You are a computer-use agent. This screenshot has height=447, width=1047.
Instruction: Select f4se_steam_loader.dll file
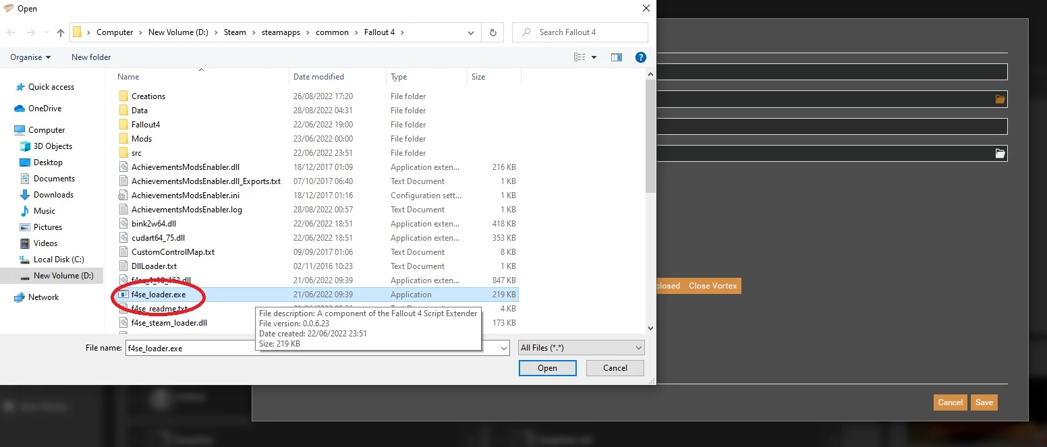[x=169, y=323]
